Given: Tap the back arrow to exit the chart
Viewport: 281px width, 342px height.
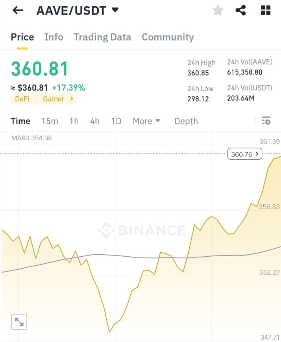Looking at the screenshot, I should click(x=18, y=10).
